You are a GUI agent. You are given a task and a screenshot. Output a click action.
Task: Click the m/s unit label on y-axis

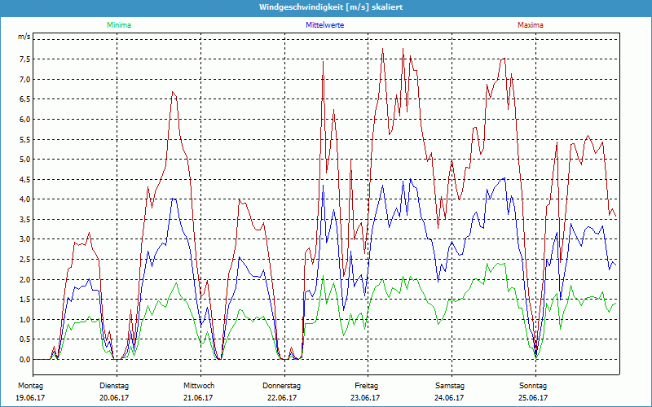pos(24,37)
